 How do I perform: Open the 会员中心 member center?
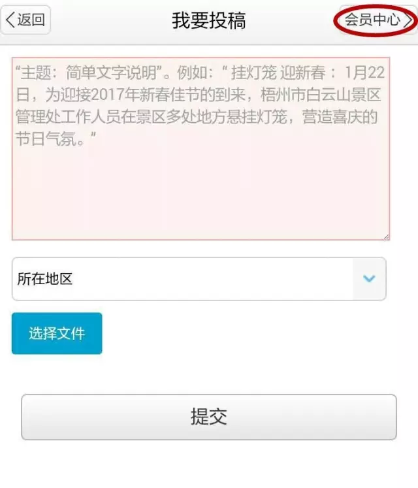click(x=377, y=20)
